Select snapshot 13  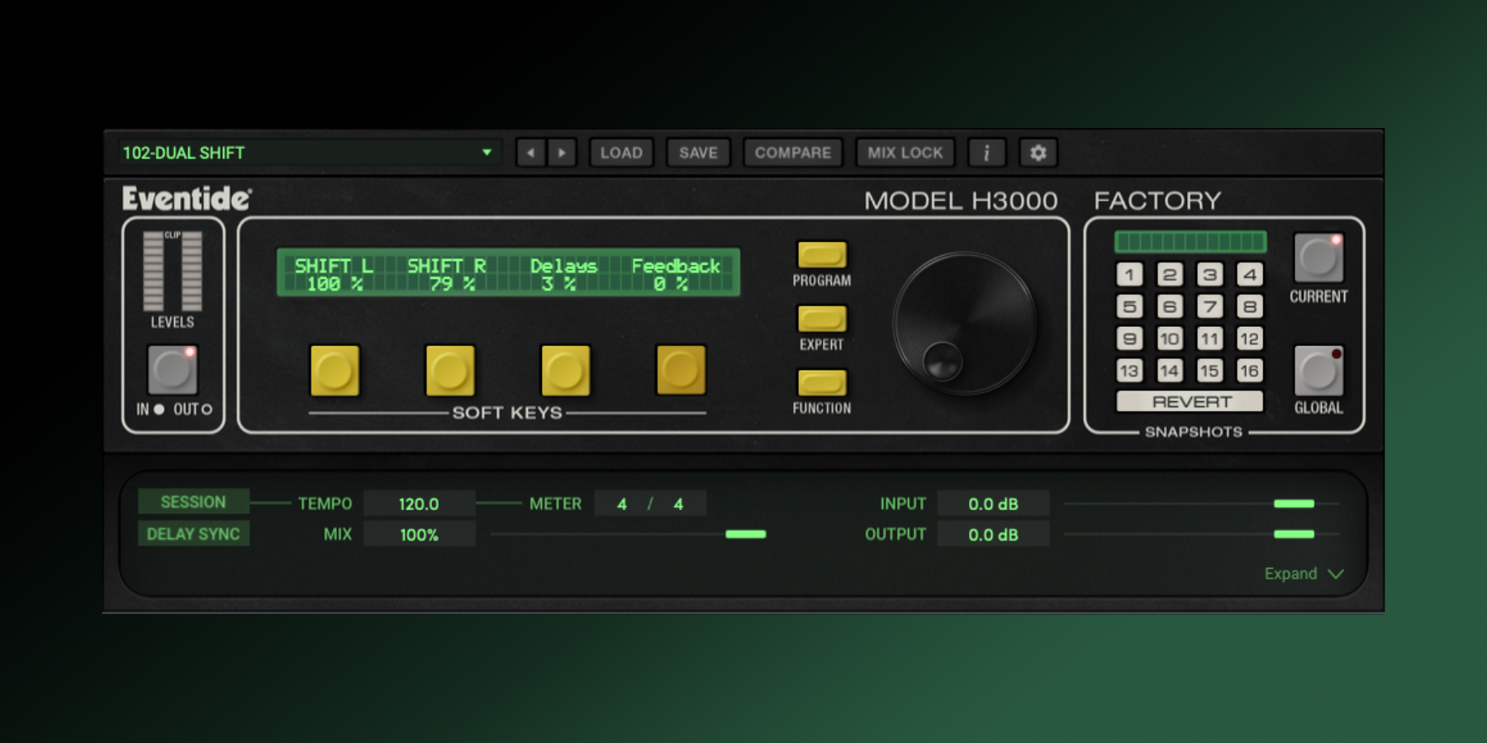pyautogui.click(x=1129, y=371)
